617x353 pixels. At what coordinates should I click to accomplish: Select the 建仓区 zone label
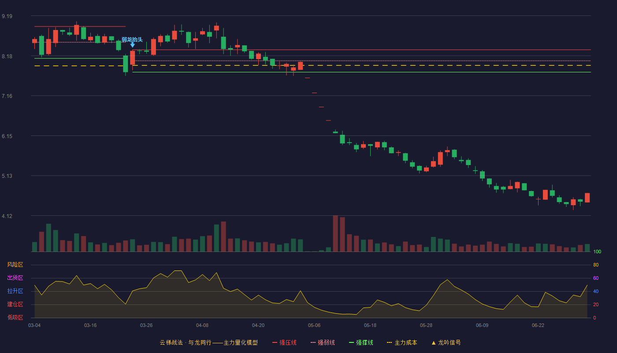pos(15,304)
